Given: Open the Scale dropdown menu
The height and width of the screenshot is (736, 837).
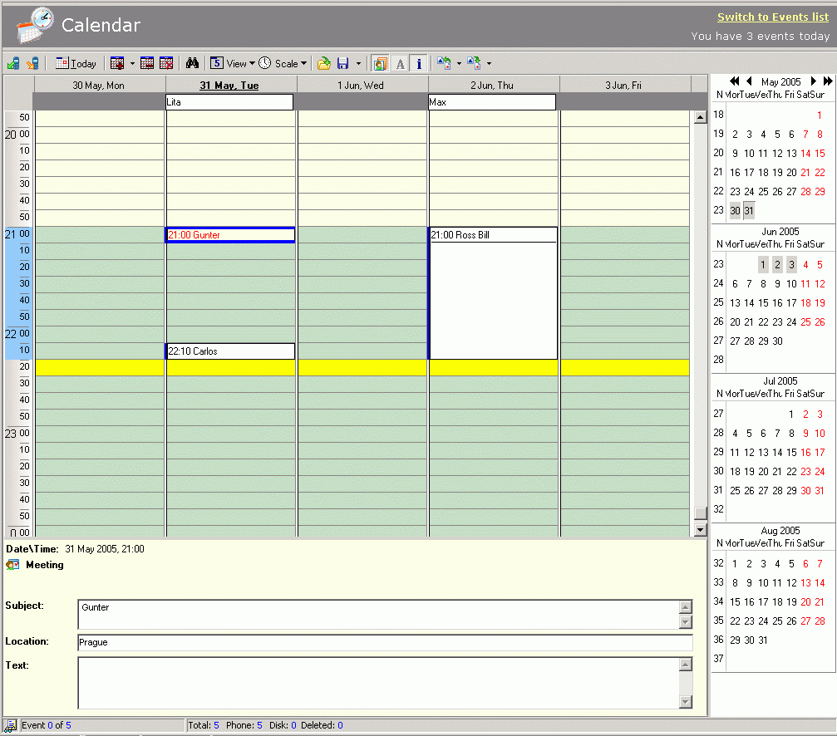Looking at the screenshot, I should click(x=283, y=63).
